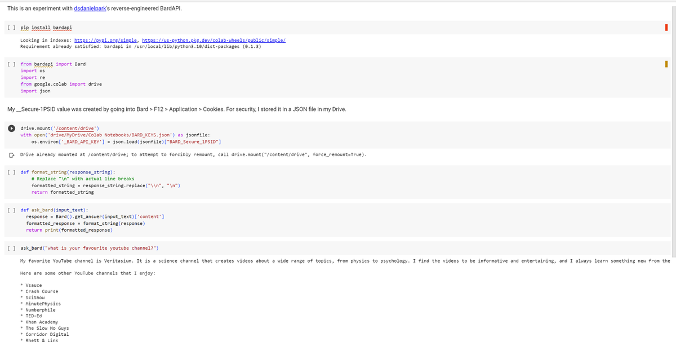Click the 'Requirement already satisfied: bardapi' output line
Screen dimensions: 676x346
pos(140,47)
